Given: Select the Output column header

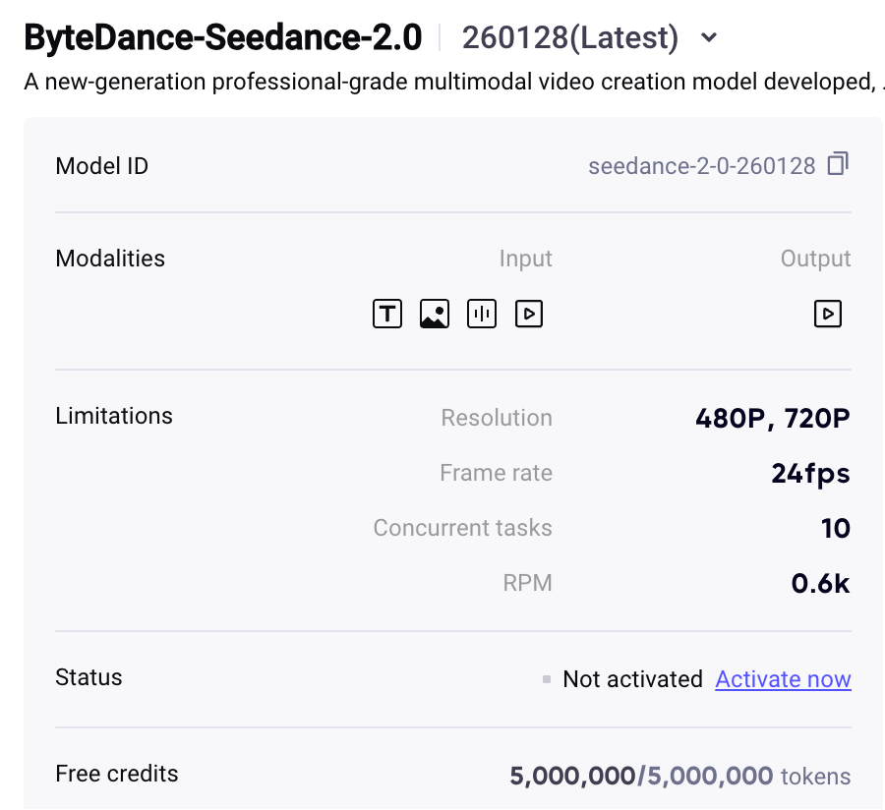Looking at the screenshot, I should click(x=815, y=259).
